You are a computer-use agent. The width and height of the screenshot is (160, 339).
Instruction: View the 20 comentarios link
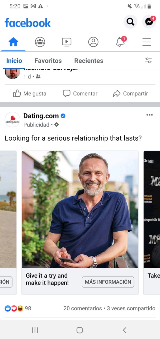click(83, 308)
